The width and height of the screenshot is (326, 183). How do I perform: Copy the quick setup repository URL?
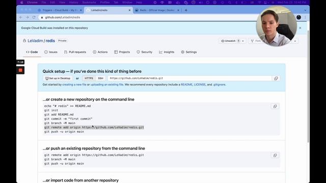[x=276, y=78]
